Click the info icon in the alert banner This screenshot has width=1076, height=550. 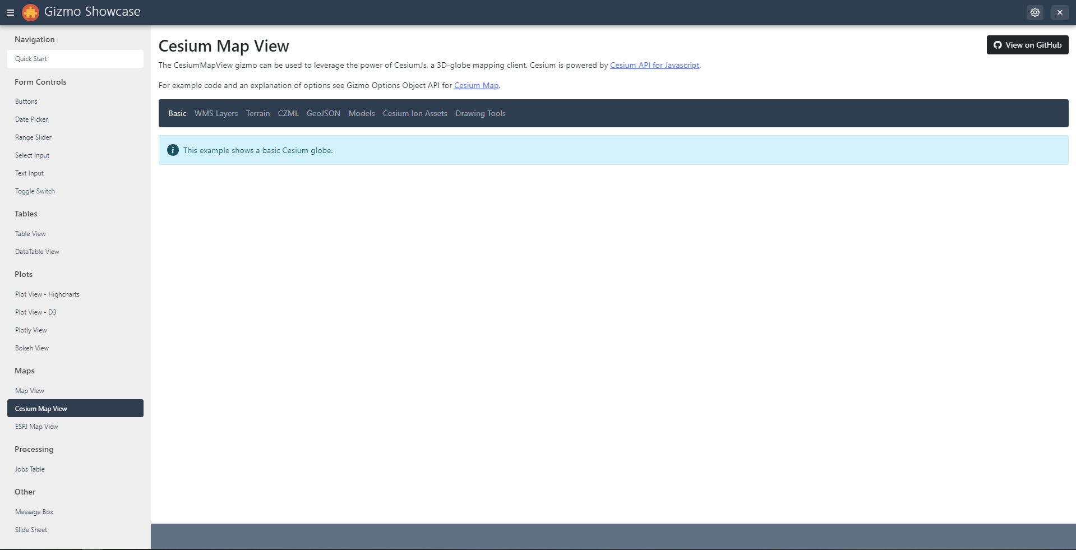(x=172, y=150)
